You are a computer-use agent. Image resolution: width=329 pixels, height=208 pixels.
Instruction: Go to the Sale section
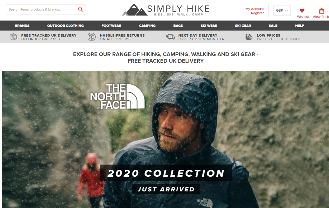click(x=273, y=26)
